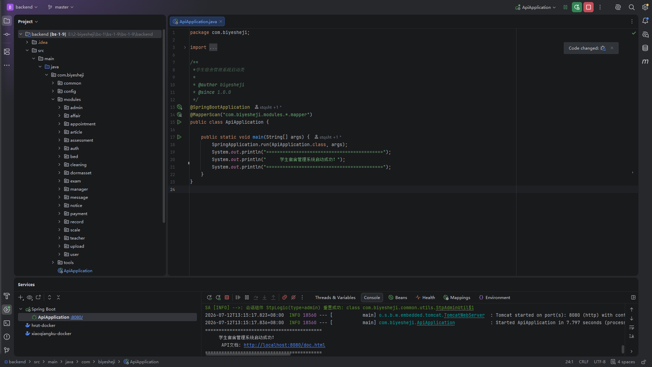Open the Commit tool window icon
The height and width of the screenshot is (367, 652).
pyautogui.click(x=7, y=34)
